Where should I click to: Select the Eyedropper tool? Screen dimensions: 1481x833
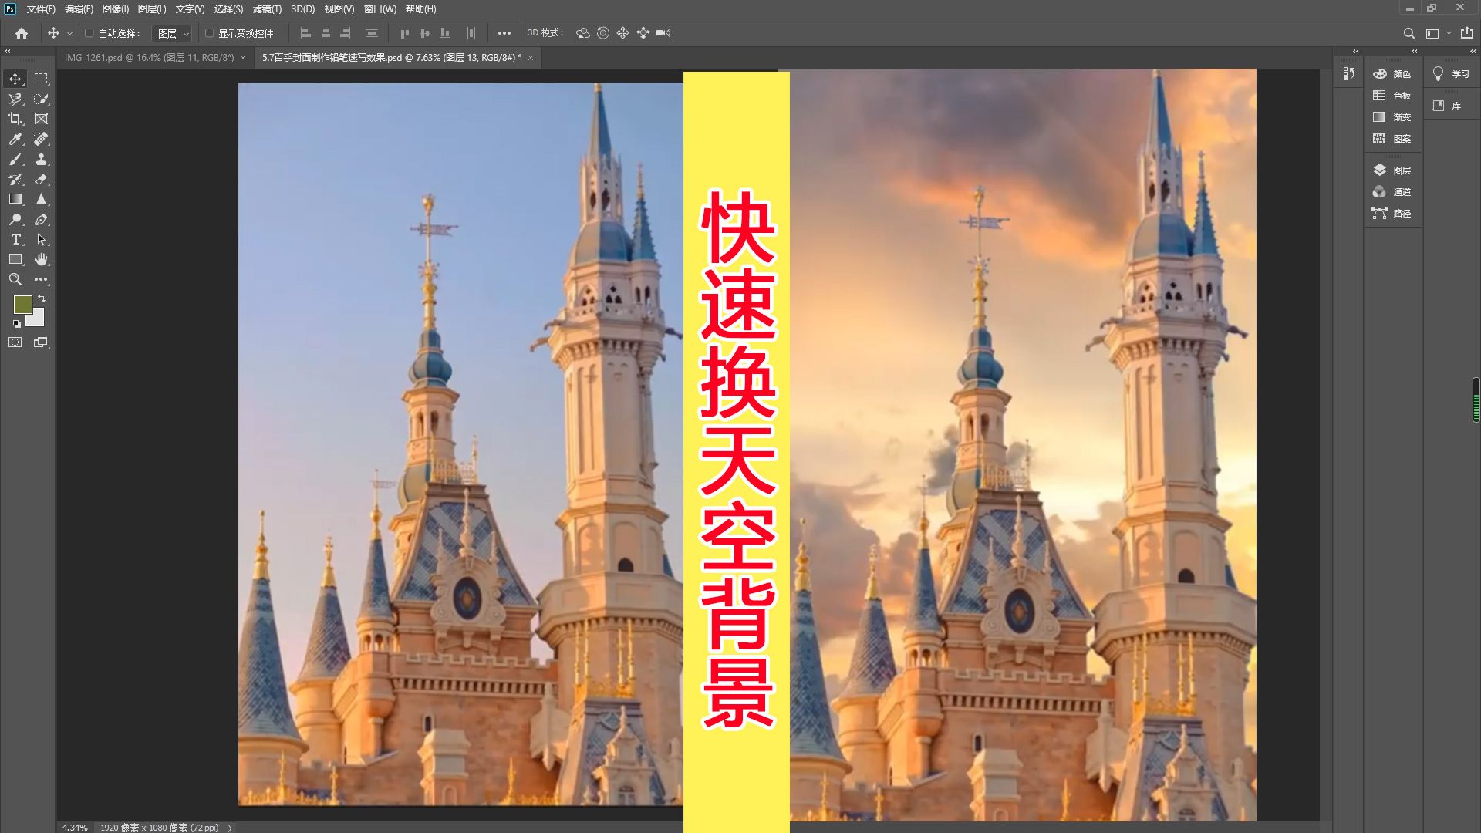[15, 139]
